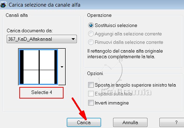Pick the Rimuovi dalla selezione corrente radio
The height and width of the screenshot is (128, 184).
point(91,42)
